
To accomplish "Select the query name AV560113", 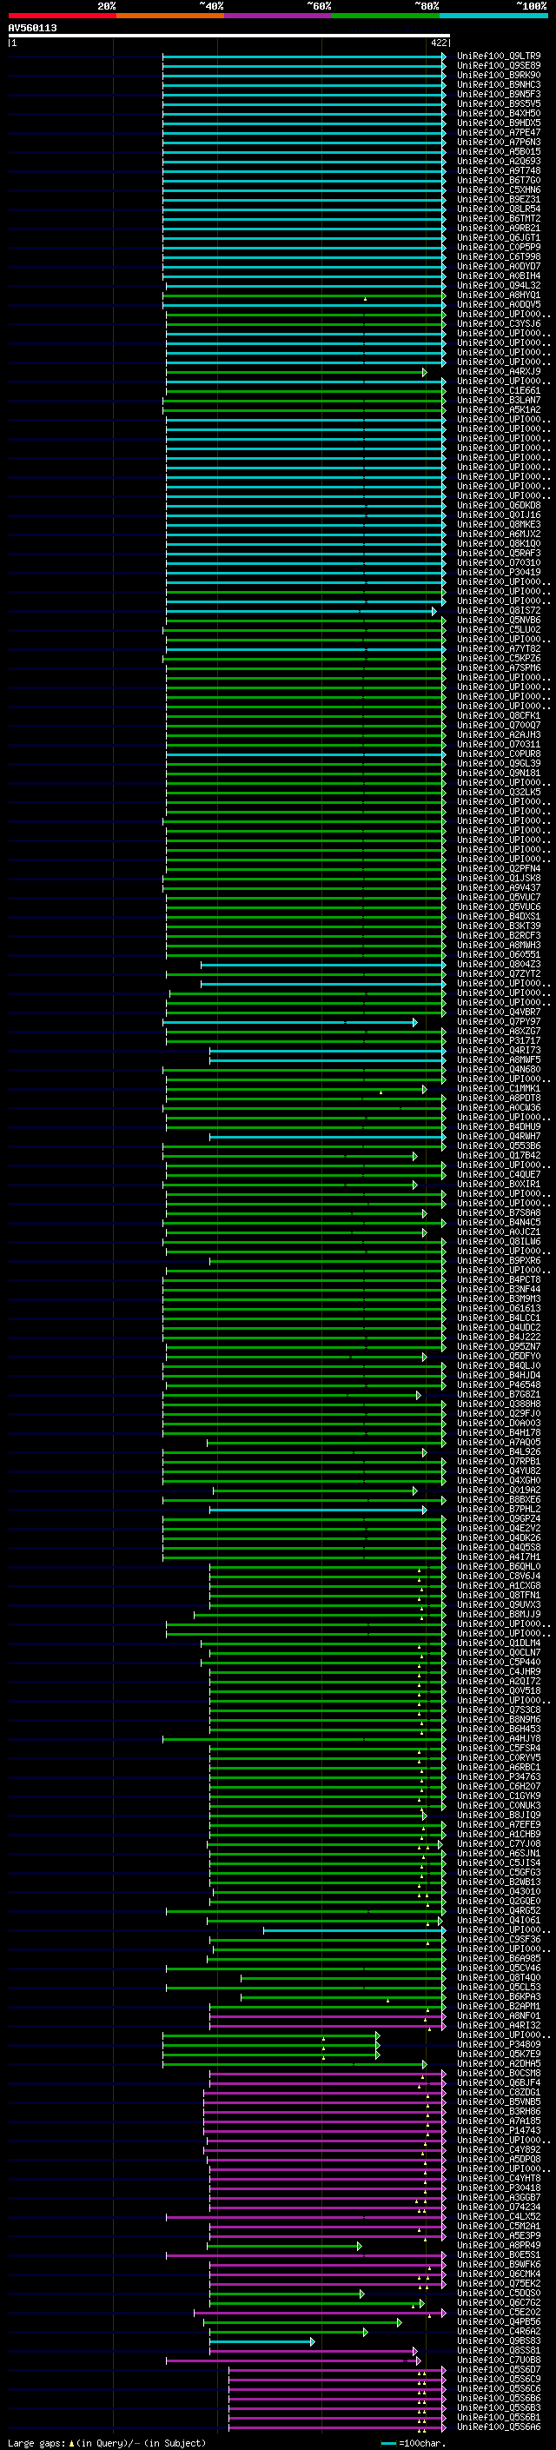I will 32,29.
